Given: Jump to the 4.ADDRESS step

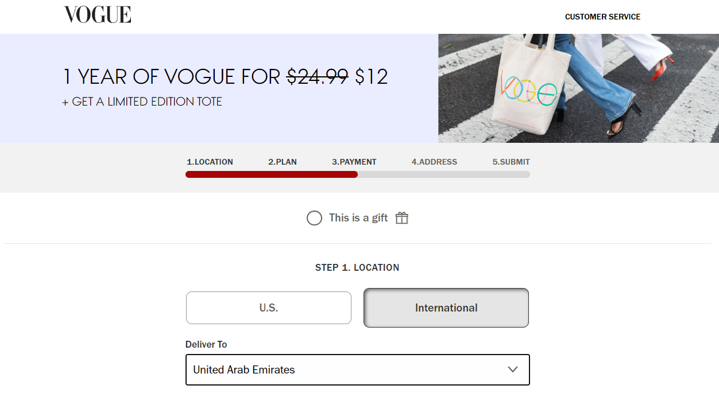Looking at the screenshot, I should coord(434,162).
